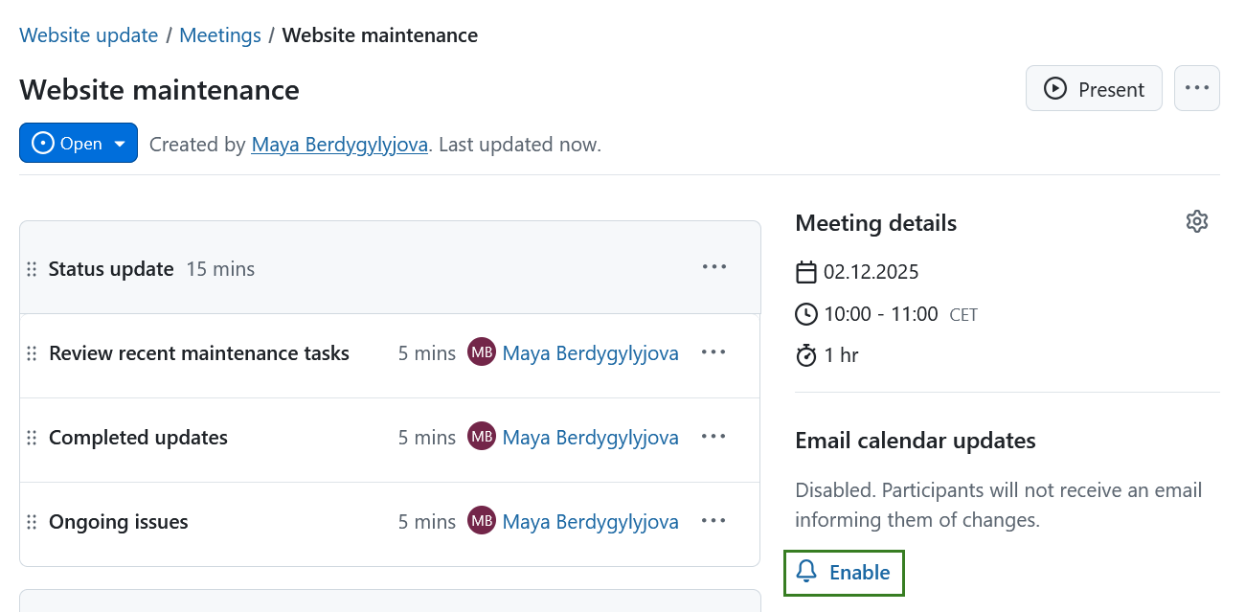Select the Status update section title

(111, 269)
